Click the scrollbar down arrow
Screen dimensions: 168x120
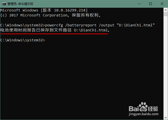coord(166,118)
